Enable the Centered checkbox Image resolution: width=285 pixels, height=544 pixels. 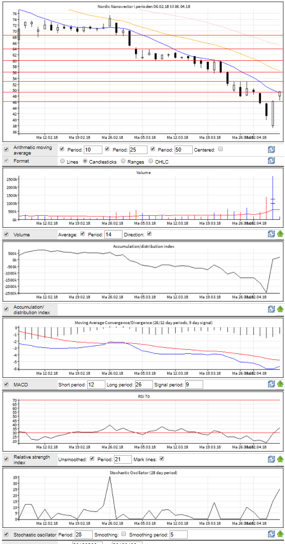[x=220, y=149]
